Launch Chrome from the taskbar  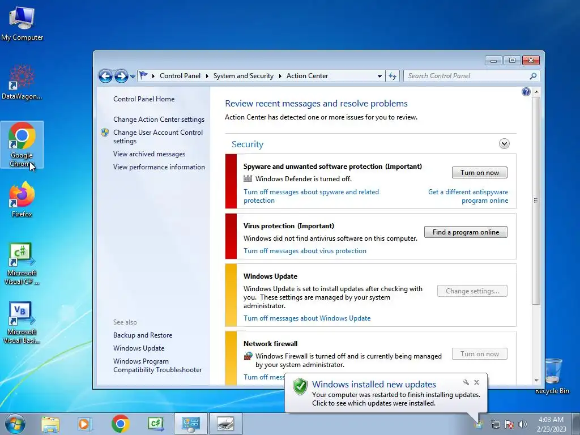pos(120,424)
